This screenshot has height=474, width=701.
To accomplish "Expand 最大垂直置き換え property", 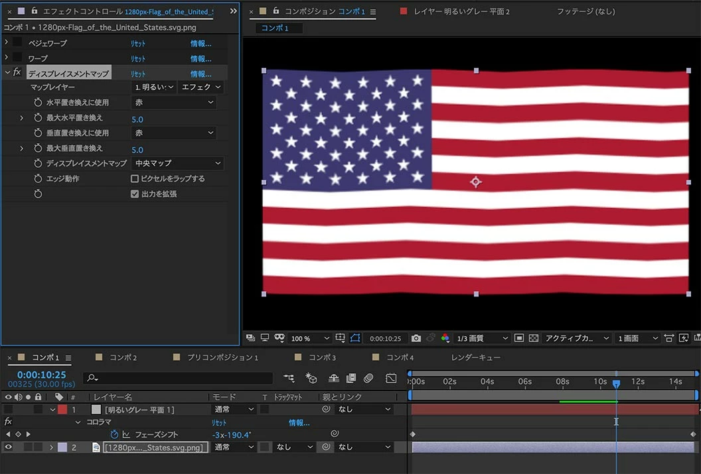I will coord(21,148).
